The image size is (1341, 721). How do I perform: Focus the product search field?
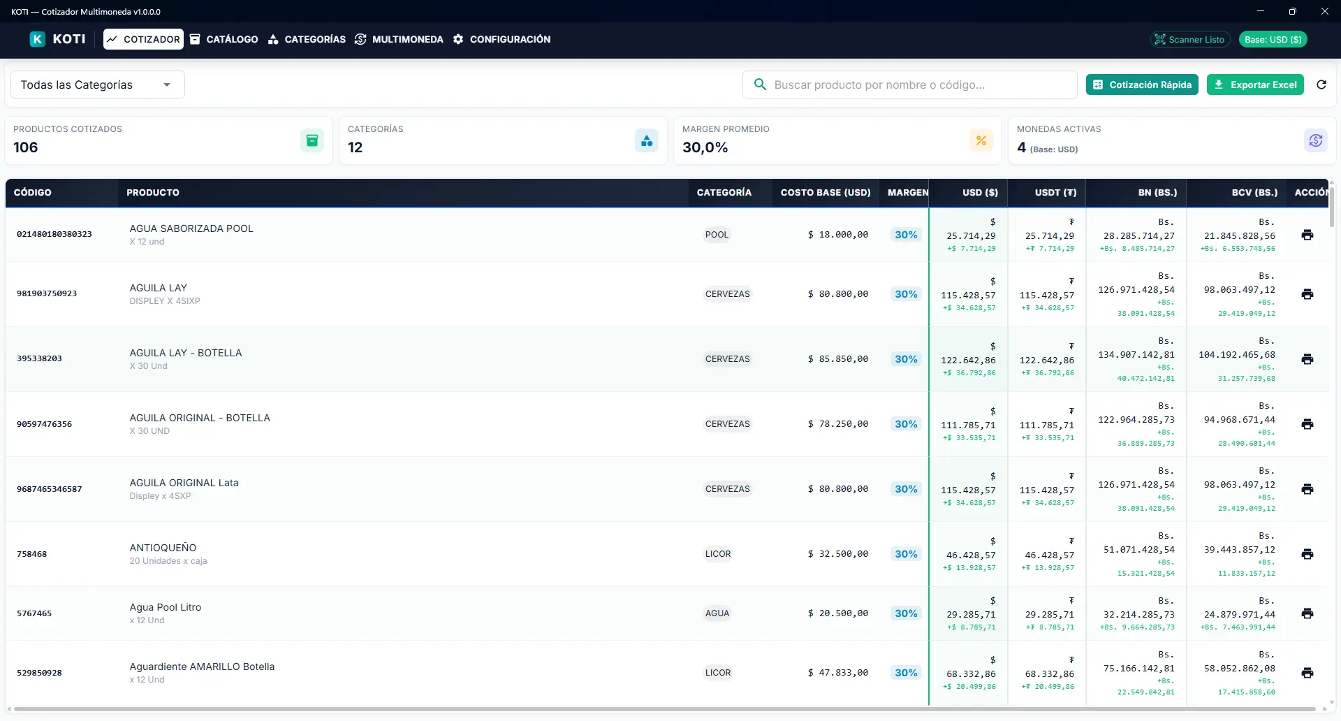click(910, 85)
